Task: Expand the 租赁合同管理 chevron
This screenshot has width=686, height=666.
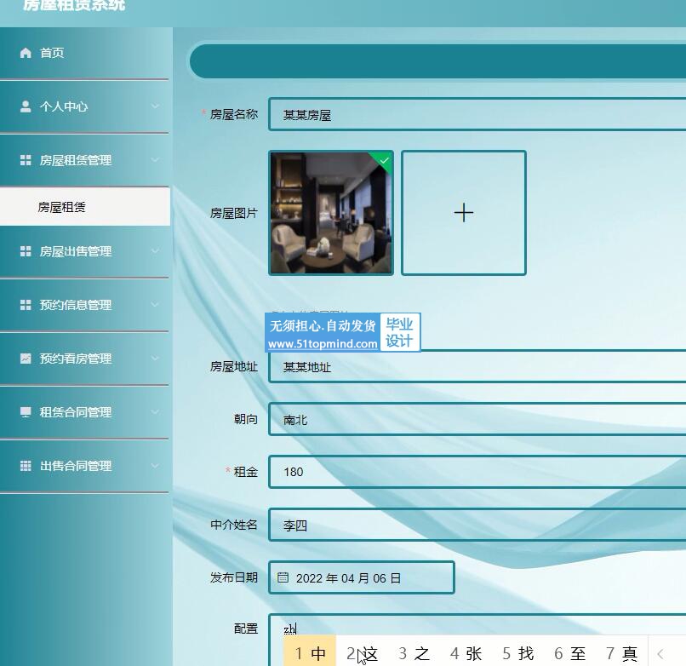Action: click(155, 412)
